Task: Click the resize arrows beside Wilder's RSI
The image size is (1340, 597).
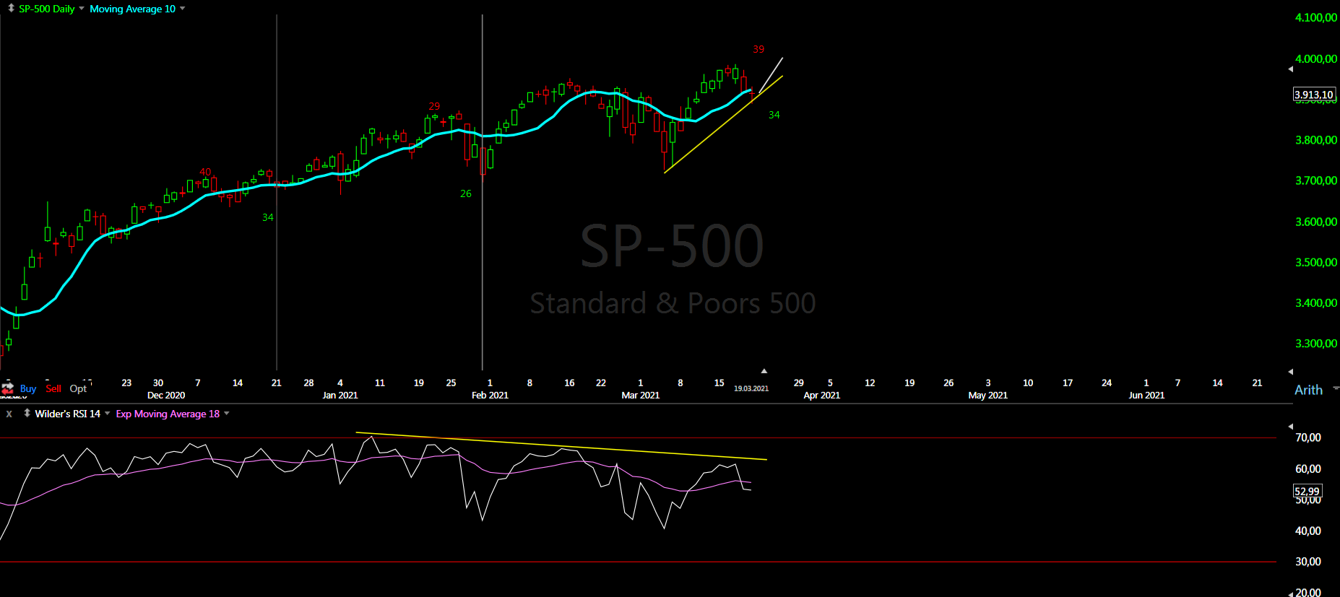Action: click(x=27, y=413)
